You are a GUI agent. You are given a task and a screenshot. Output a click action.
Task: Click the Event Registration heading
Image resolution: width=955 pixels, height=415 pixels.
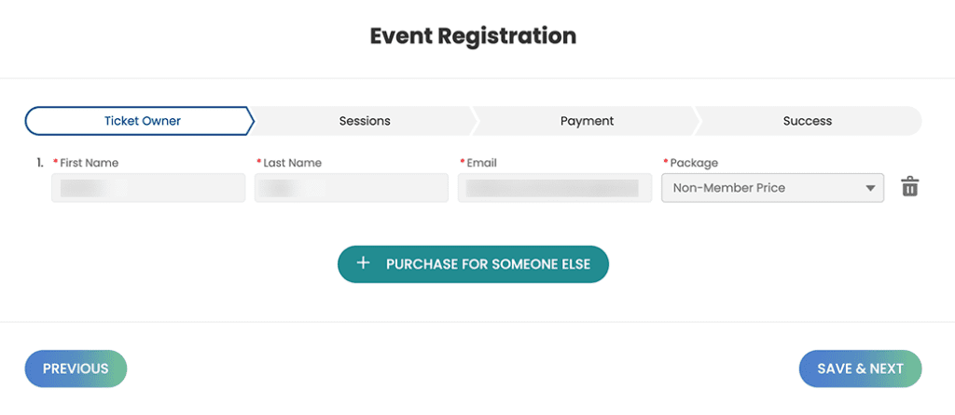click(x=473, y=36)
